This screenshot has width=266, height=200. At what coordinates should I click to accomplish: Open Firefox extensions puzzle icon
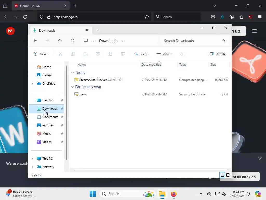tap(241, 17)
